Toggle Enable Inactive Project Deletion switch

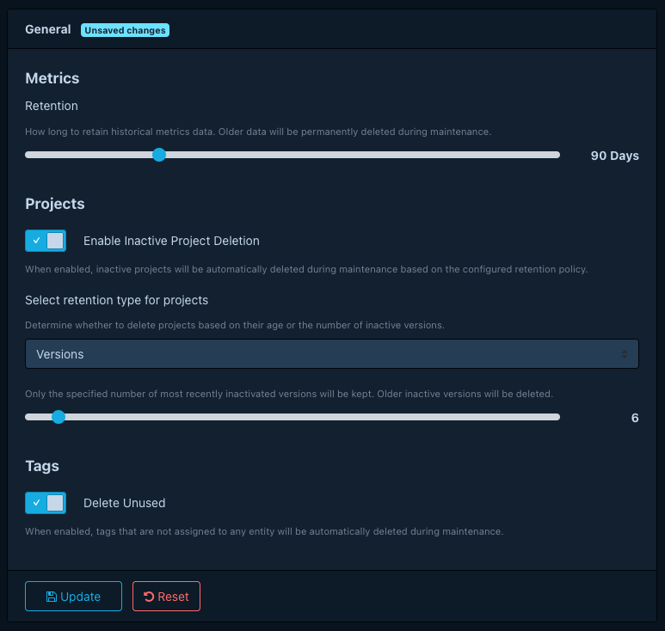pyautogui.click(x=46, y=241)
